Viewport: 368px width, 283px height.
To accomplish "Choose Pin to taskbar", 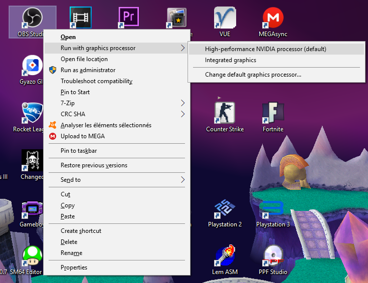I will pos(117,151).
